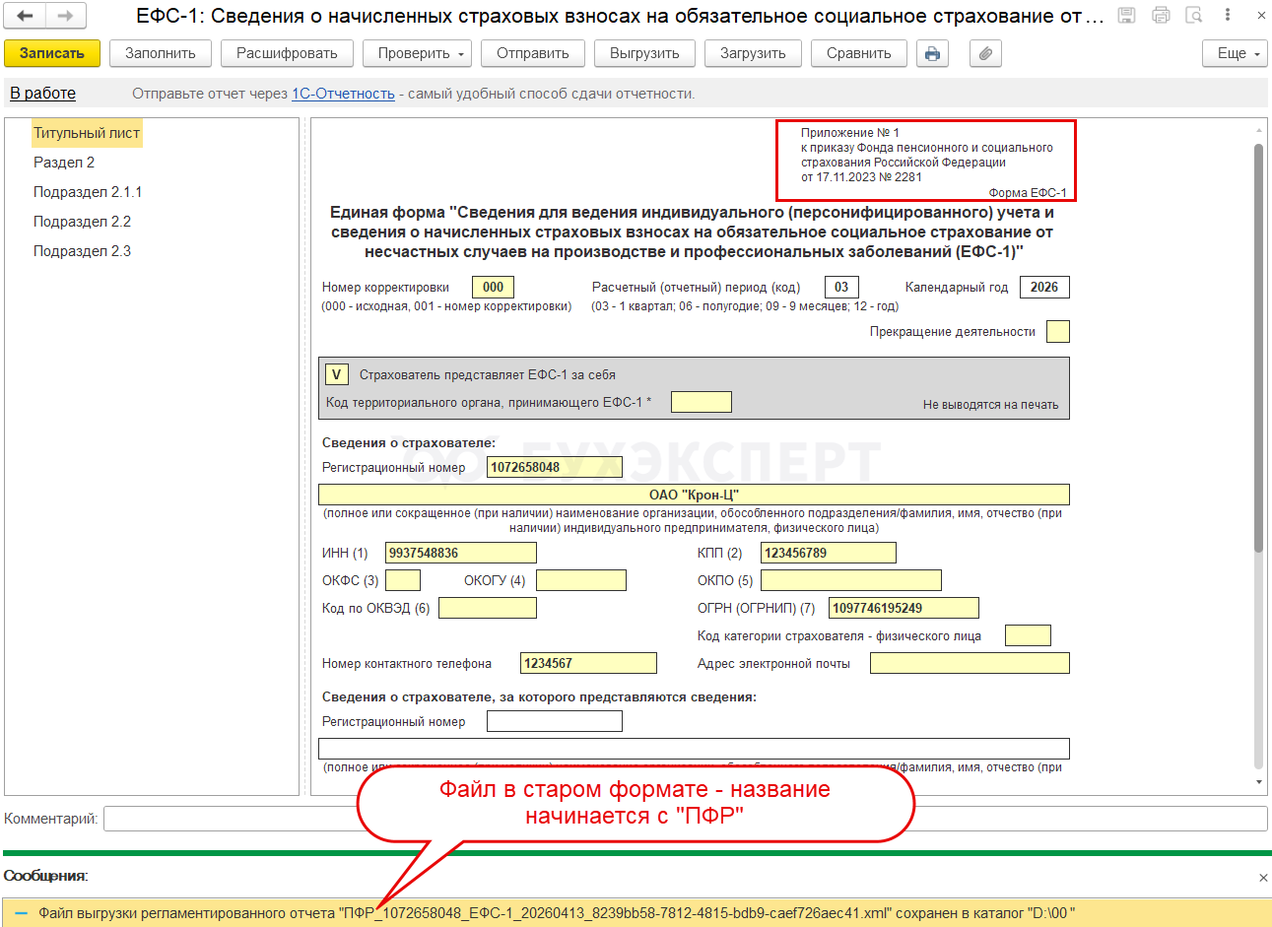Close the messages panel
Viewport: 1272px width, 927px height.
[1263, 877]
